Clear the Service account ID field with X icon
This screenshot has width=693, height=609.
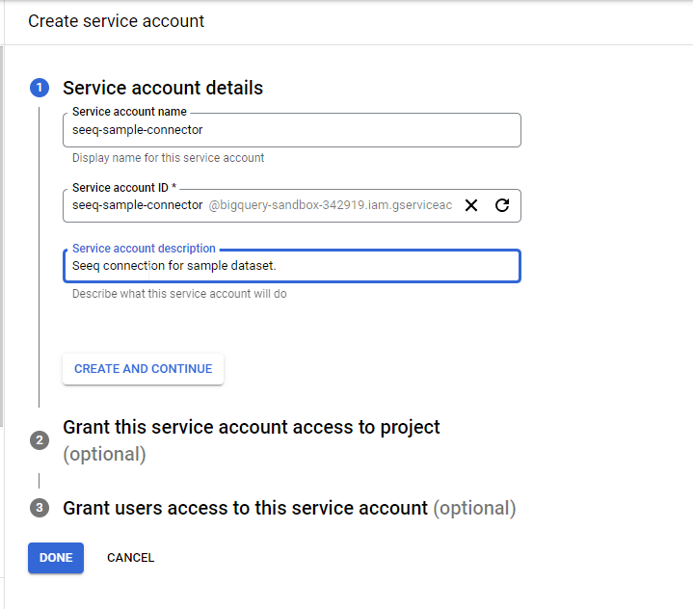[471, 205]
